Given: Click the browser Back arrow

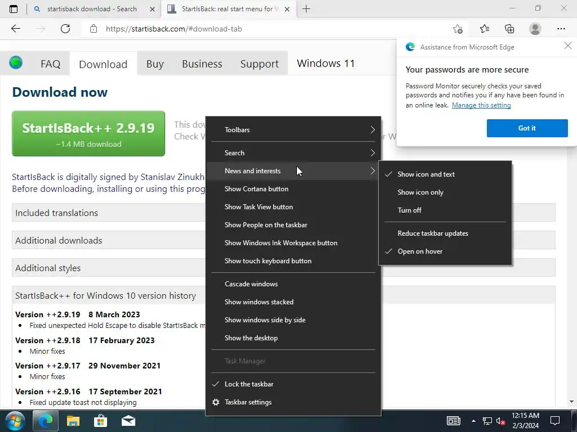Looking at the screenshot, I should [15, 29].
